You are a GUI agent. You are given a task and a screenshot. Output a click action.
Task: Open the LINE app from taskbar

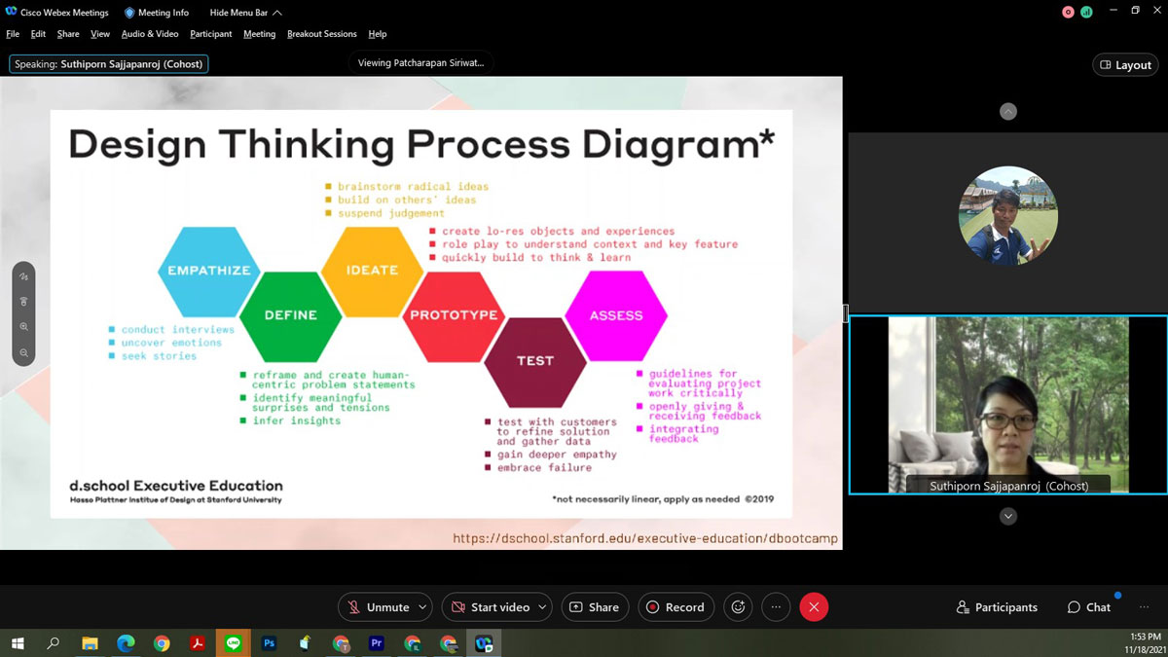(x=233, y=643)
